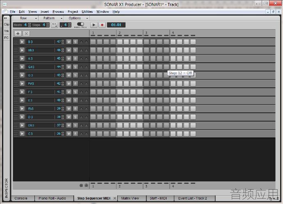
Task: Open the Row dropdown menu
Action: tap(25, 18)
